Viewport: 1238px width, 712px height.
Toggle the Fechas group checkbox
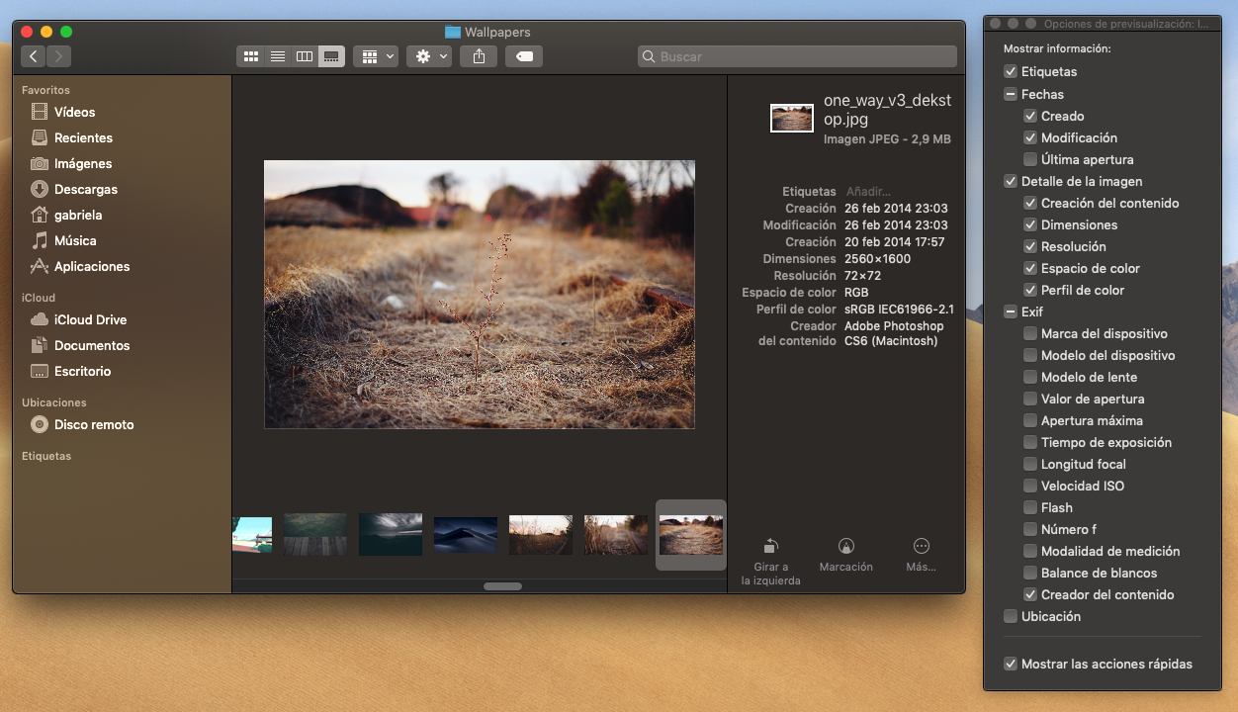coord(1011,94)
